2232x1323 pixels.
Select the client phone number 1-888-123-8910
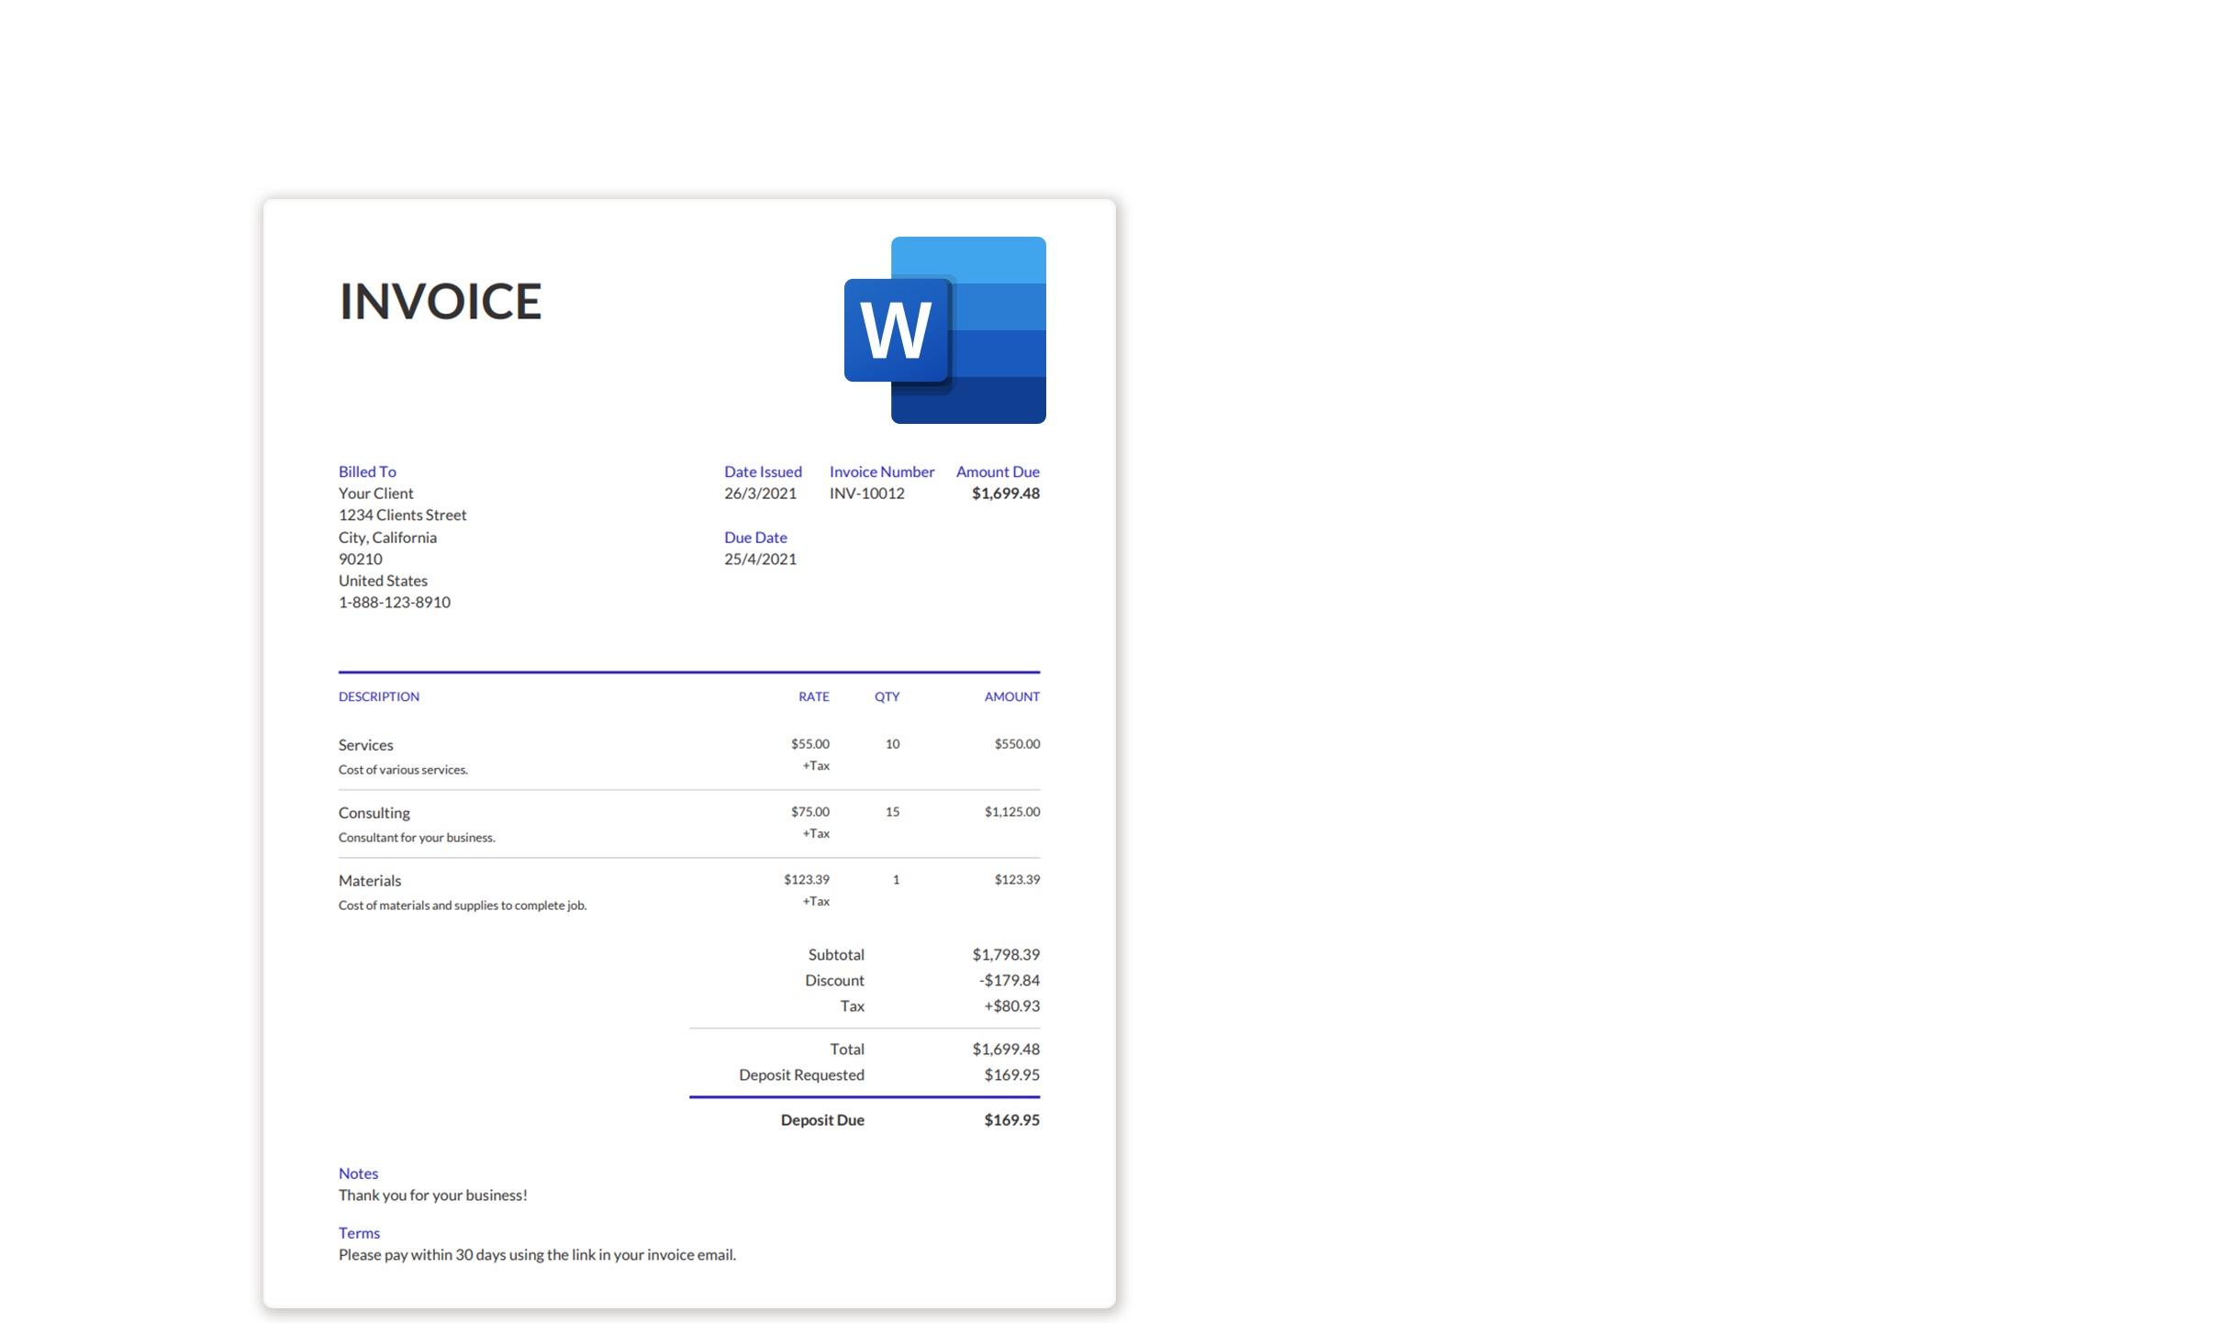(394, 602)
